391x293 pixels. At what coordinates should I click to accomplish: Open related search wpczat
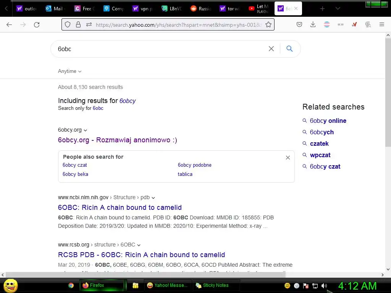point(320,155)
